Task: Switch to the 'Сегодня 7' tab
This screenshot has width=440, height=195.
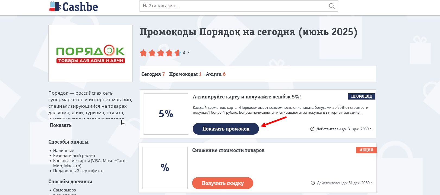Action: click(x=153, y=74)
